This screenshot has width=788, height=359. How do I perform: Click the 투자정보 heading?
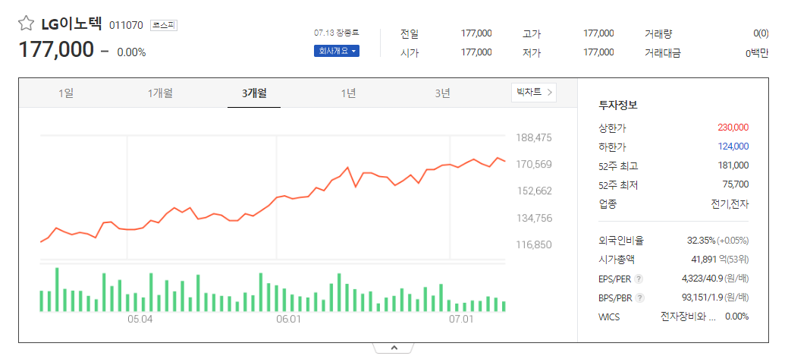[x=617, y=105]
